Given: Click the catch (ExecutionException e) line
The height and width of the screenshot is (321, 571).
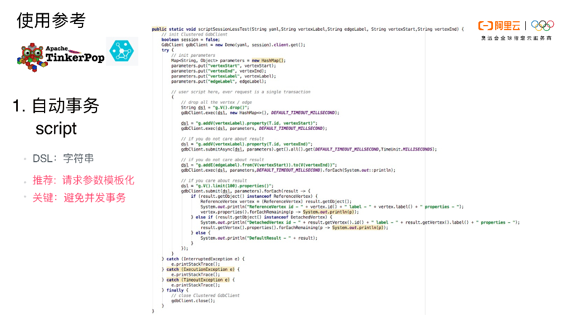Looking at the screenshot, I should coord(201,269).
